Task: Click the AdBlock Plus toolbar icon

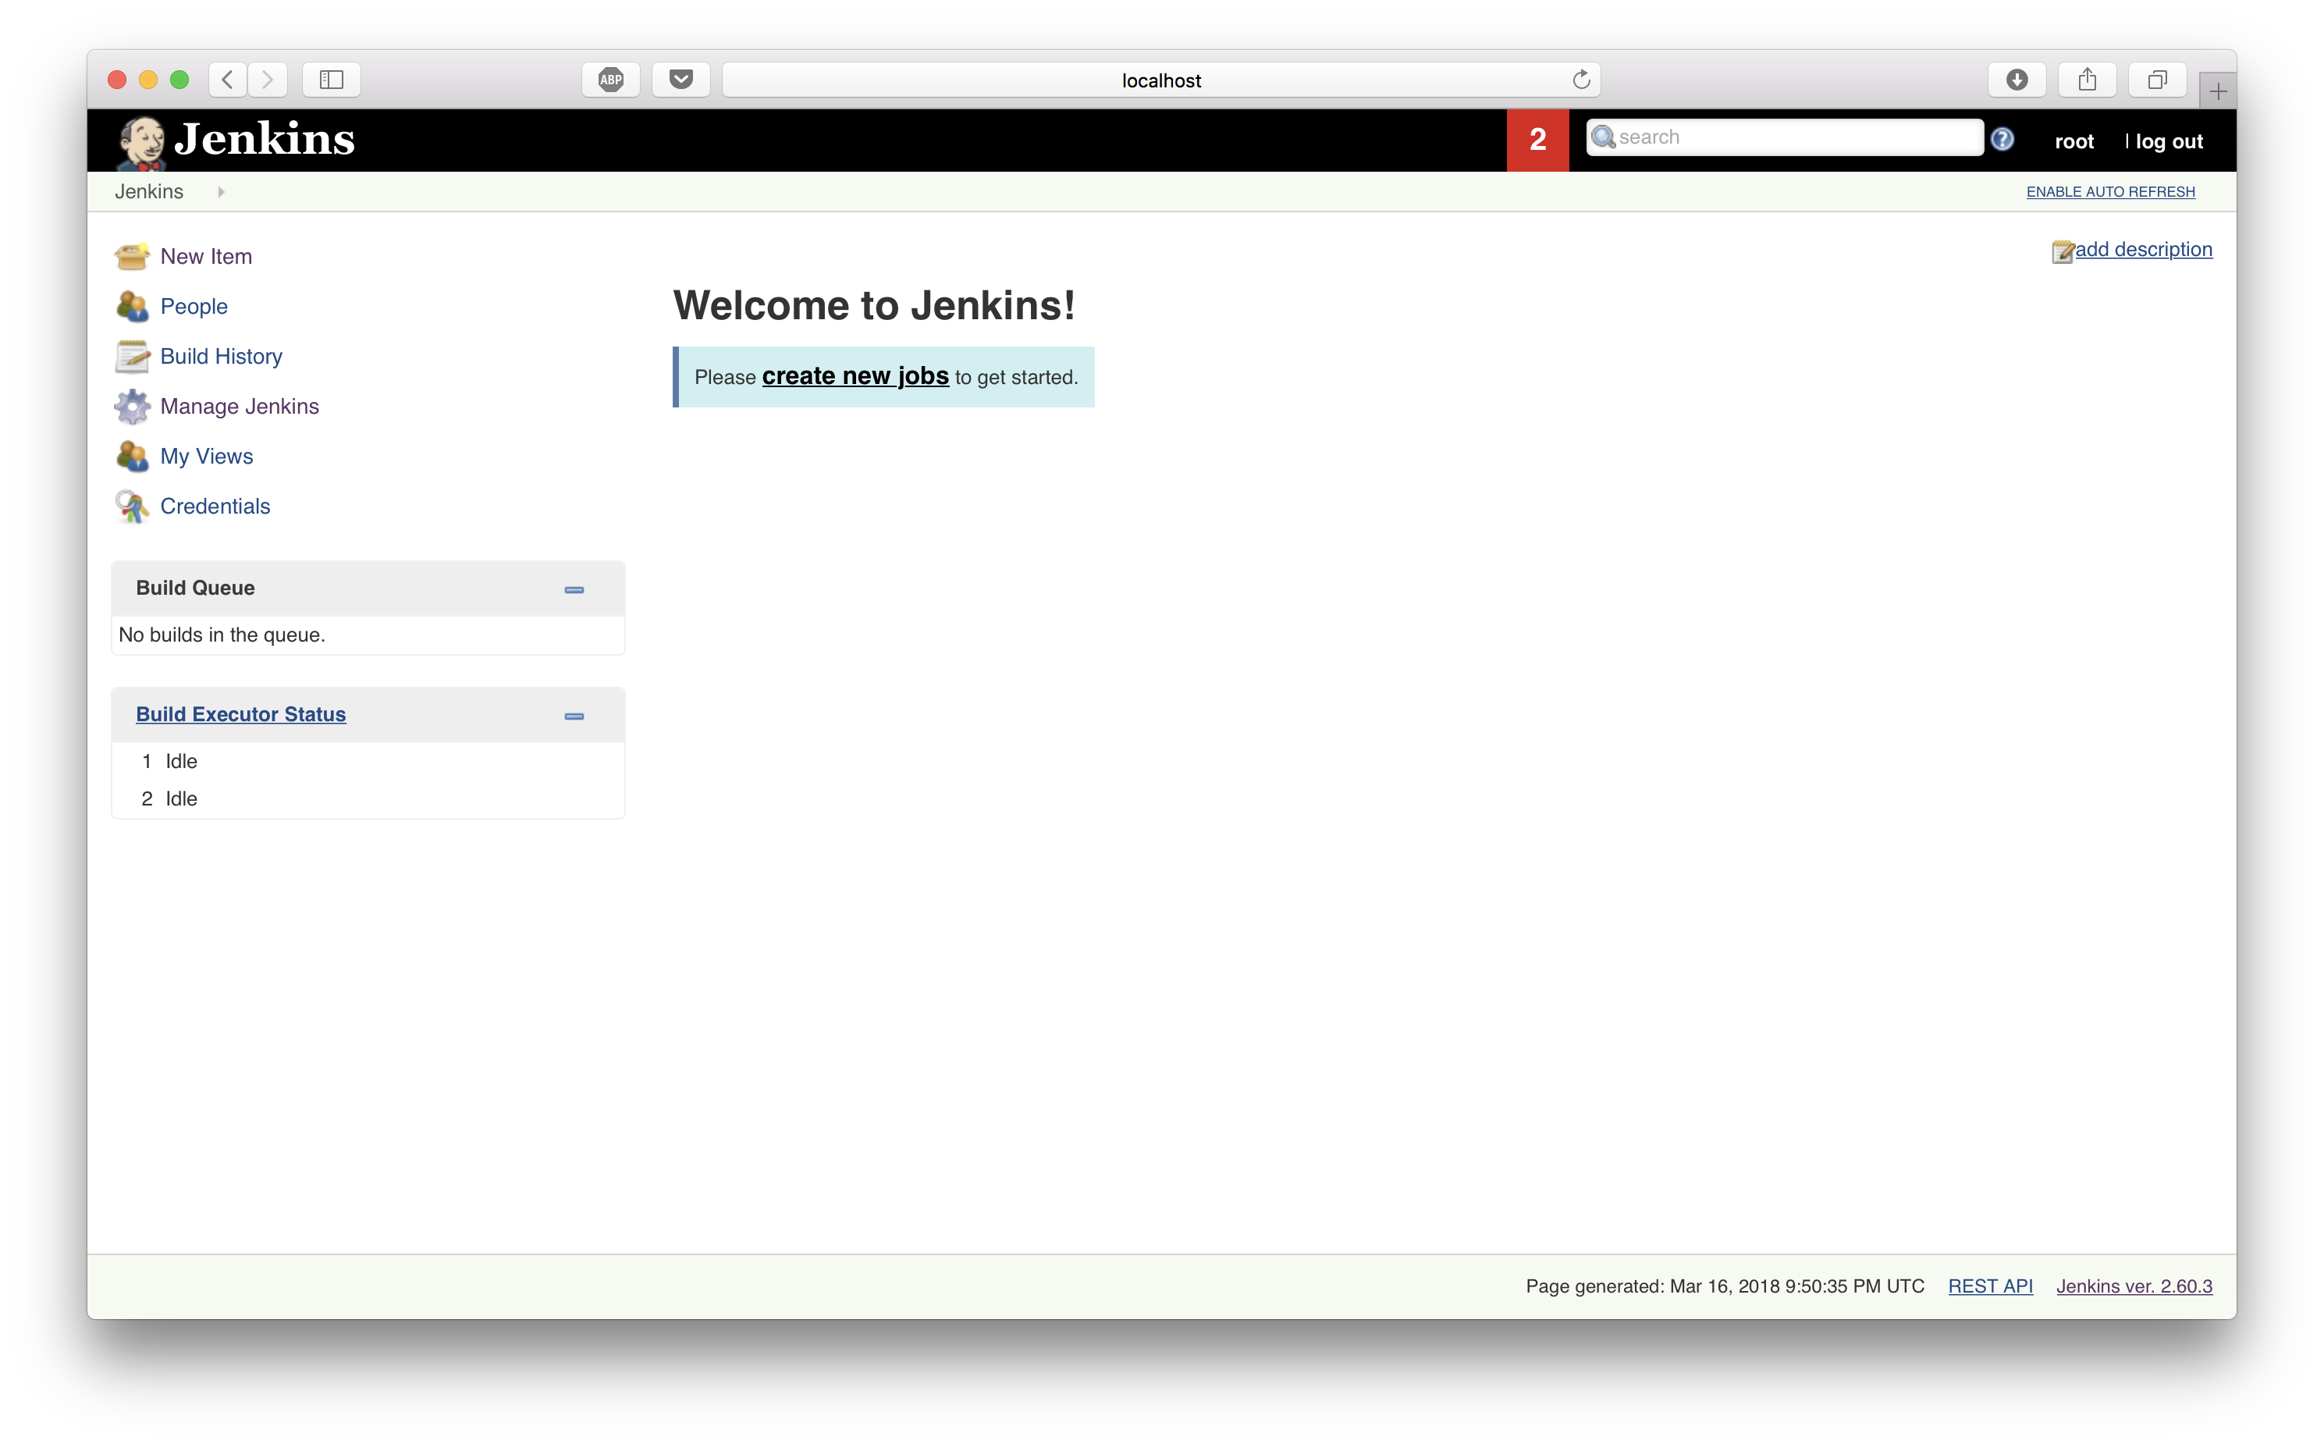Action: pos(611,80)
